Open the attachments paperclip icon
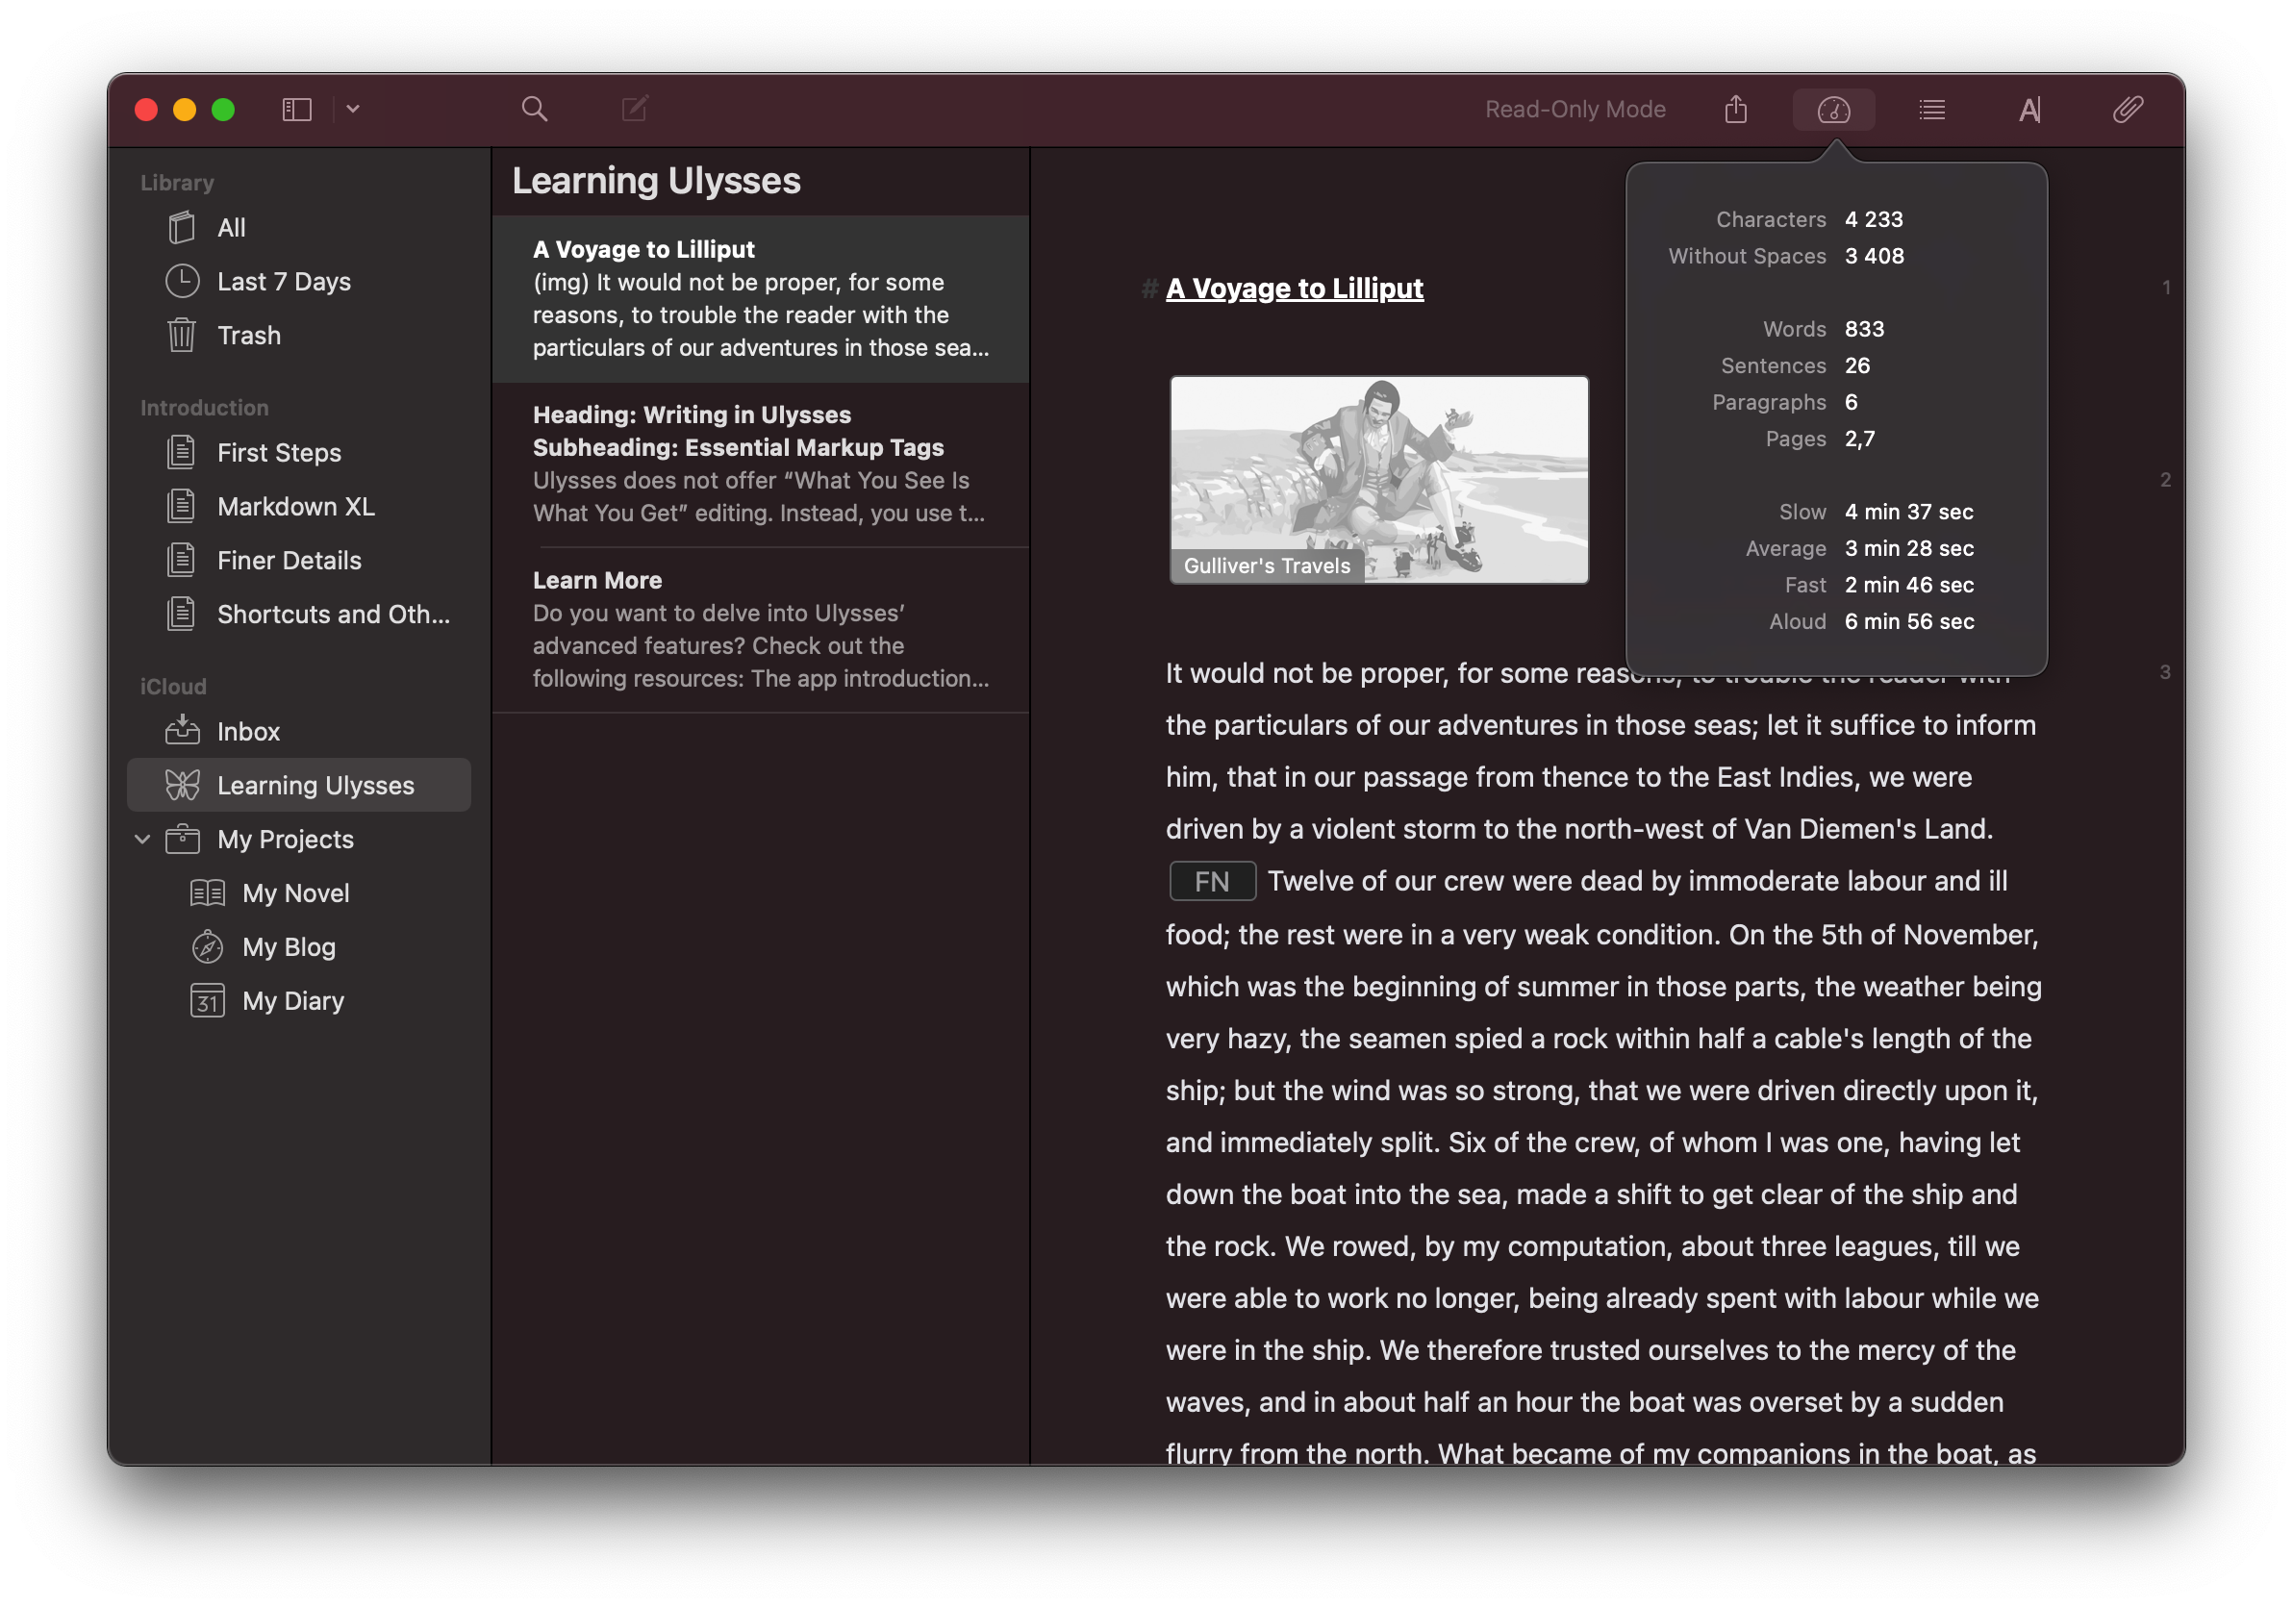Viewport: 2293px width, 1608px height. point(2128,109)
